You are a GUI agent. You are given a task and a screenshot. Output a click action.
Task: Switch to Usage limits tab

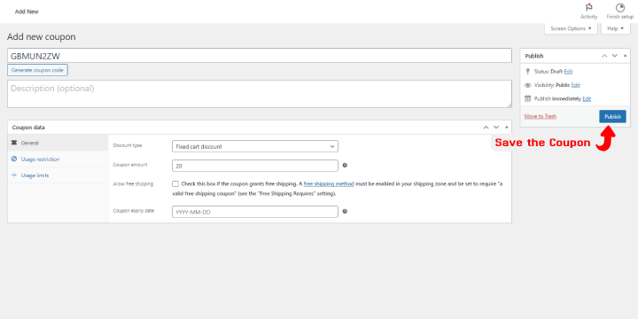58,175
